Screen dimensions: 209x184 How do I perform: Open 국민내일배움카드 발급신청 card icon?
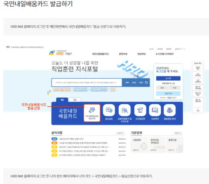tap(92, 113)
